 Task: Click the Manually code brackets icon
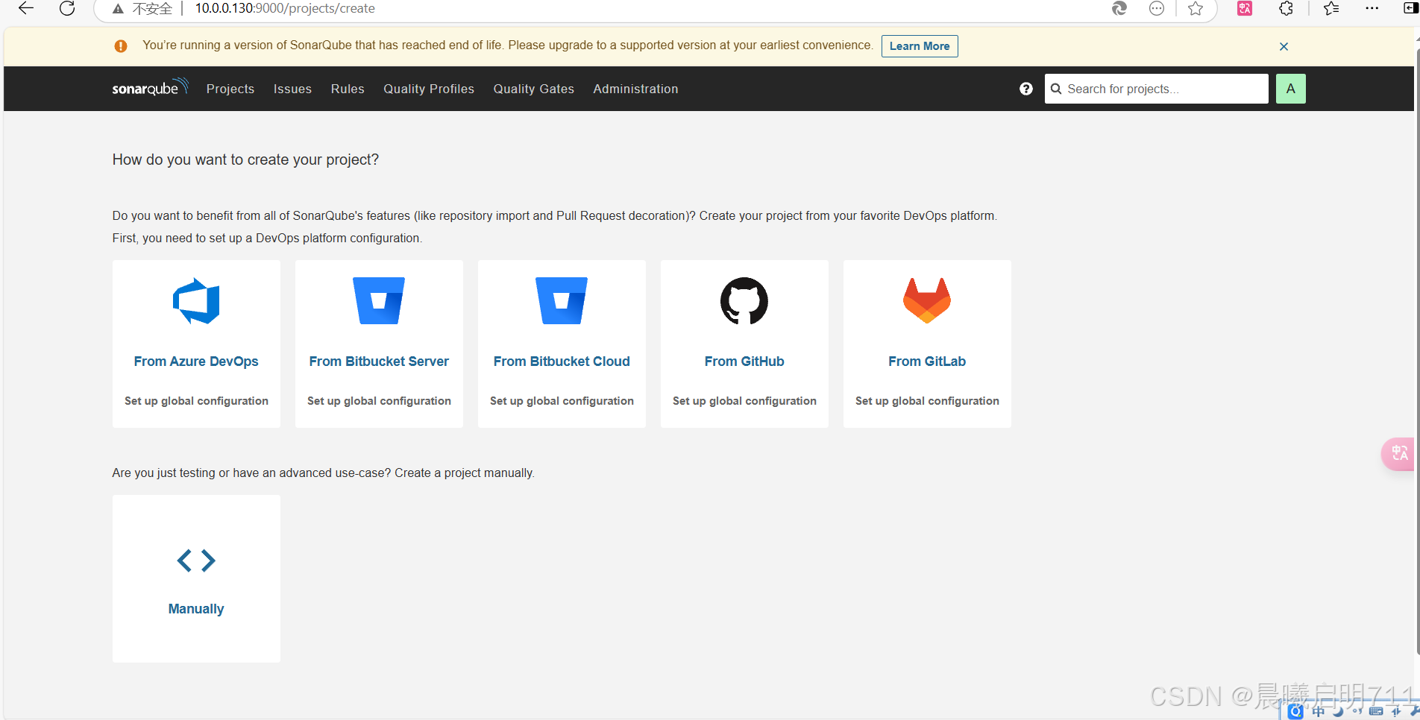coord(196,560)
